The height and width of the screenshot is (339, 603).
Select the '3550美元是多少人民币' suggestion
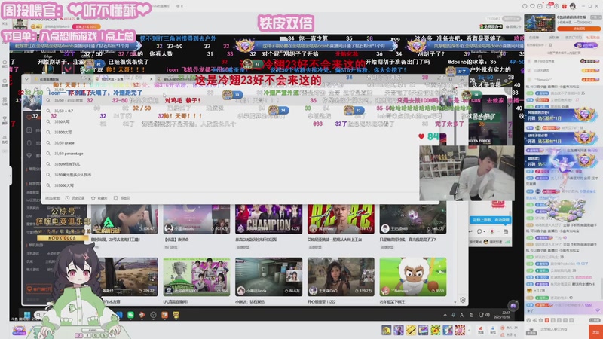click(x=72, y=175)
